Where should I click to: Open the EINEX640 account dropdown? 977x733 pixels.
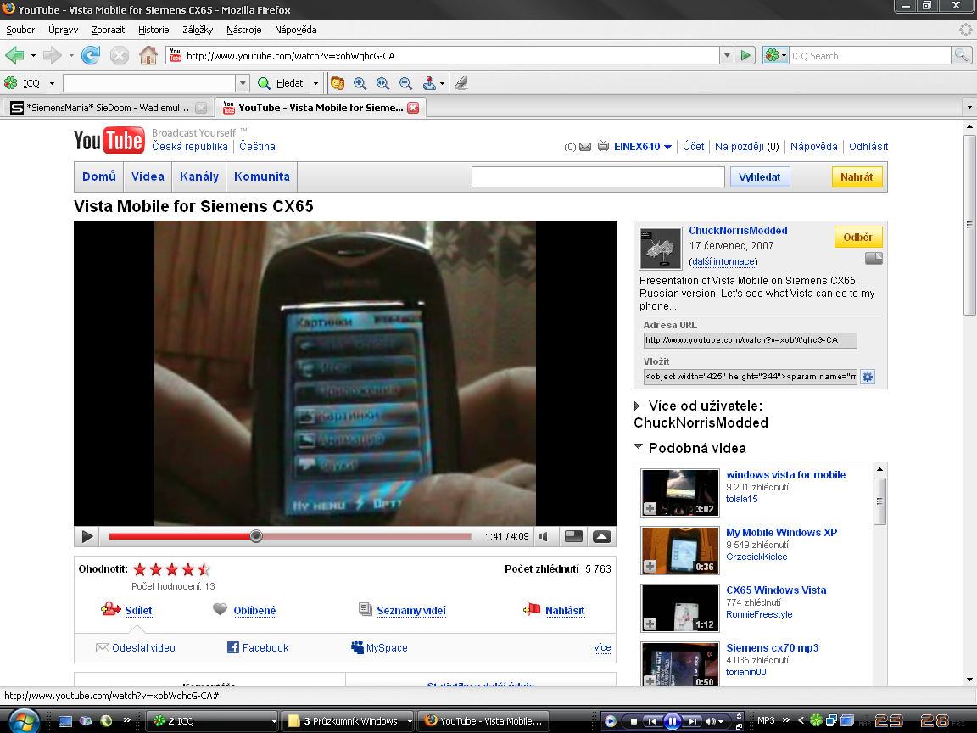pos(668,147)
